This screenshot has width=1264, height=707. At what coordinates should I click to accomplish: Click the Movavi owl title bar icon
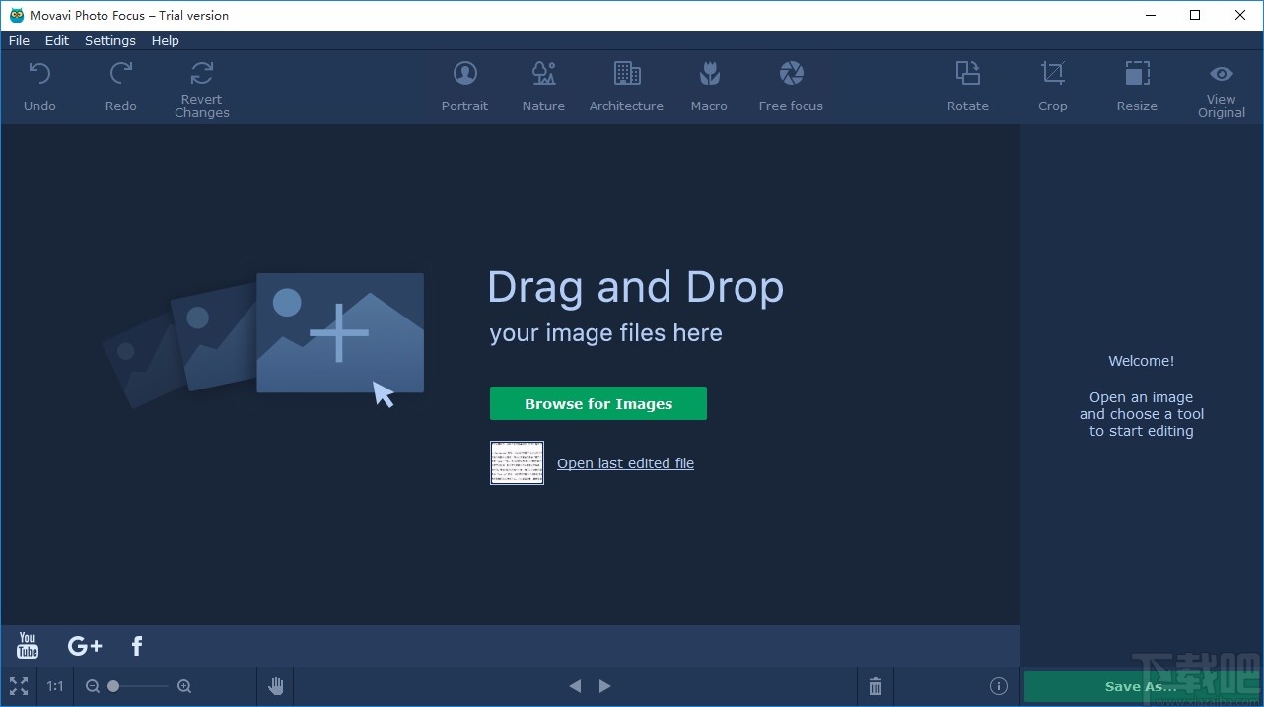tap(17, 15)
